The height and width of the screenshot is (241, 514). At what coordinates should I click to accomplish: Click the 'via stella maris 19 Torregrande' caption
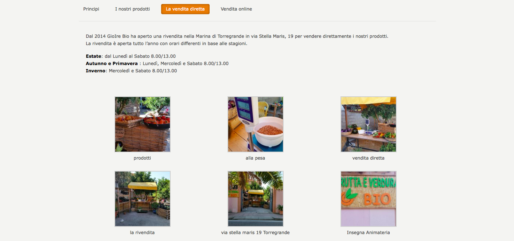[255, 233]
